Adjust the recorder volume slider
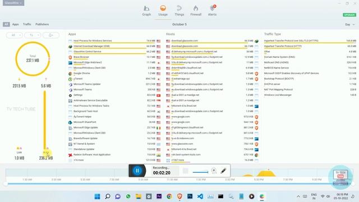Image resolution: width=359 pixels, height=202 pixels. pyautogui.click(x=200, y=172)
